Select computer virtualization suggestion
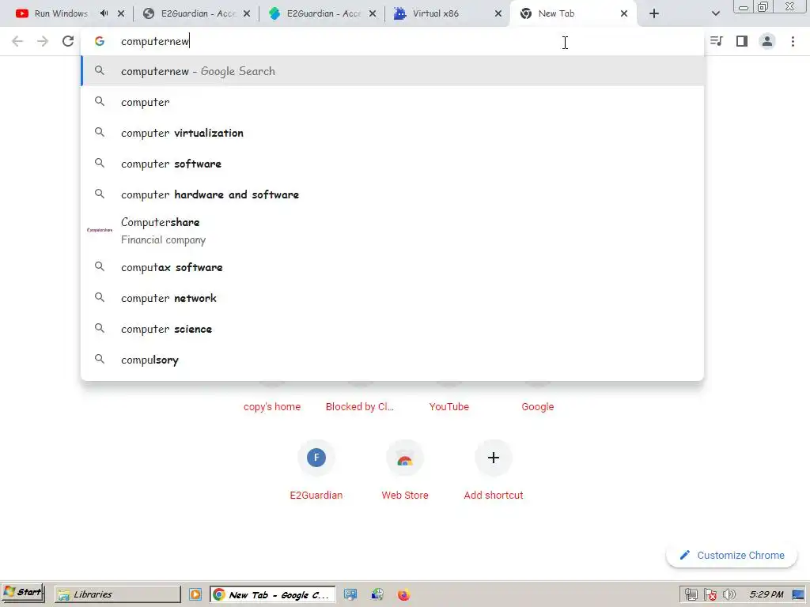The height and width of the screenshot is (607, 810). 392,133
